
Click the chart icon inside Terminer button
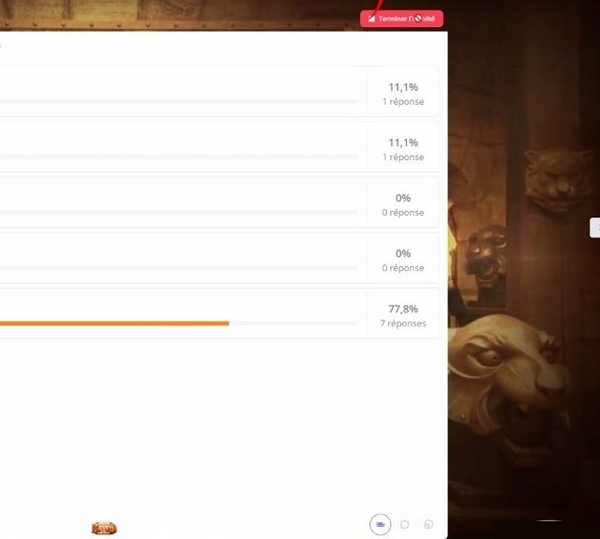point(371,19)
